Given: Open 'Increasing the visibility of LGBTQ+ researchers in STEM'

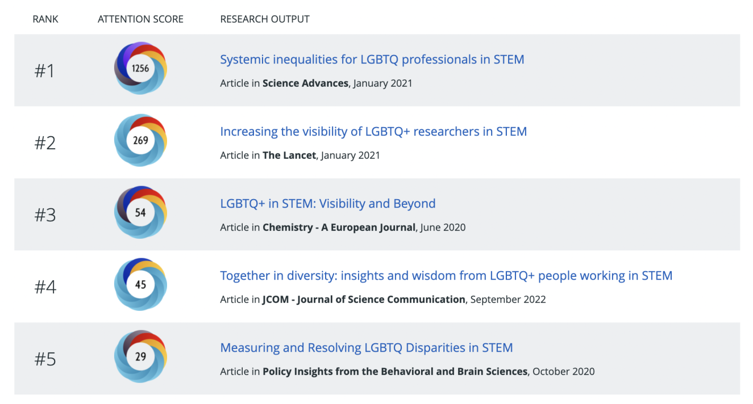Looking at the screenshot, I should [x=373, y=131].
